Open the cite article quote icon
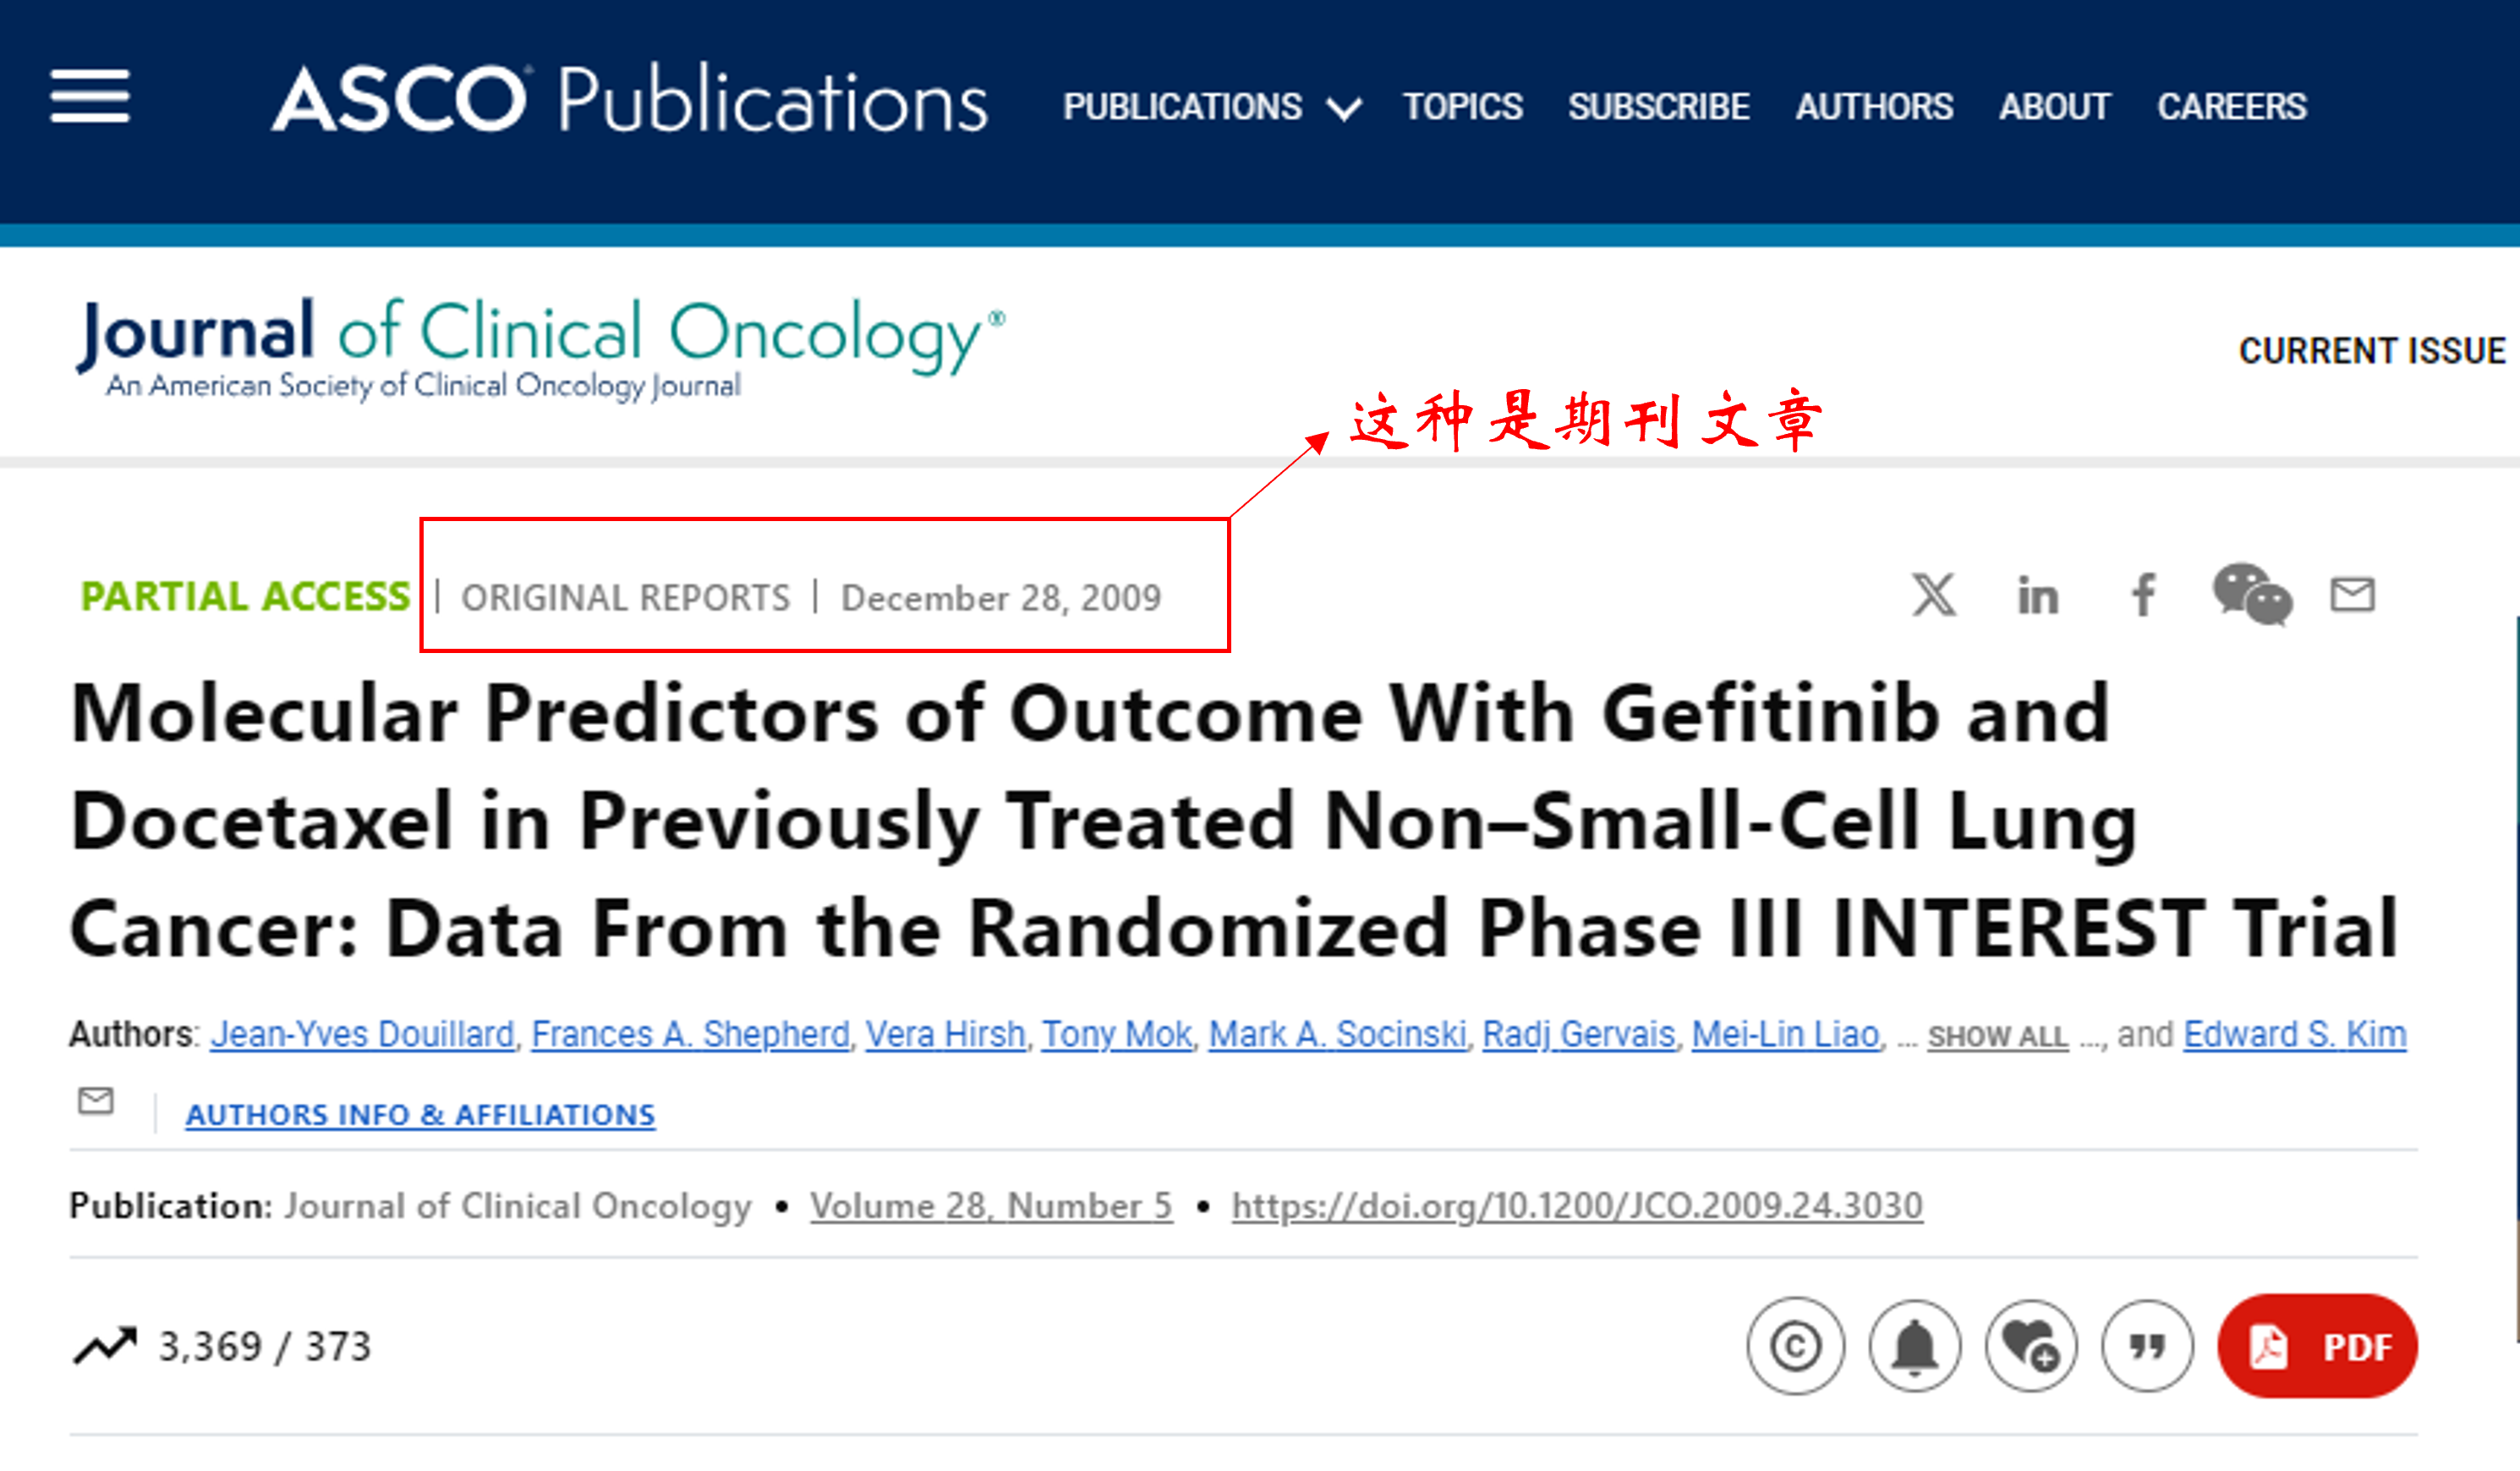 pos(2147,1346)
